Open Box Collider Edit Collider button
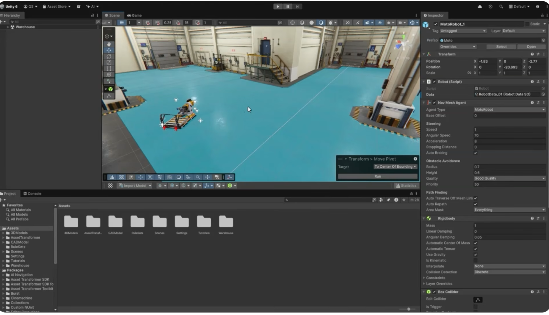 click(478, 299)
